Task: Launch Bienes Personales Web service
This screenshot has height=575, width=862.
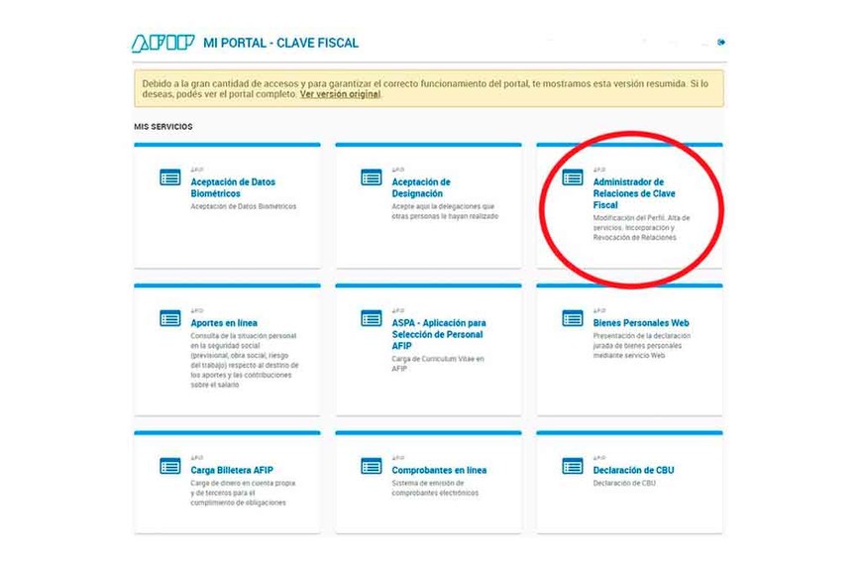Action: click(641, 323)
